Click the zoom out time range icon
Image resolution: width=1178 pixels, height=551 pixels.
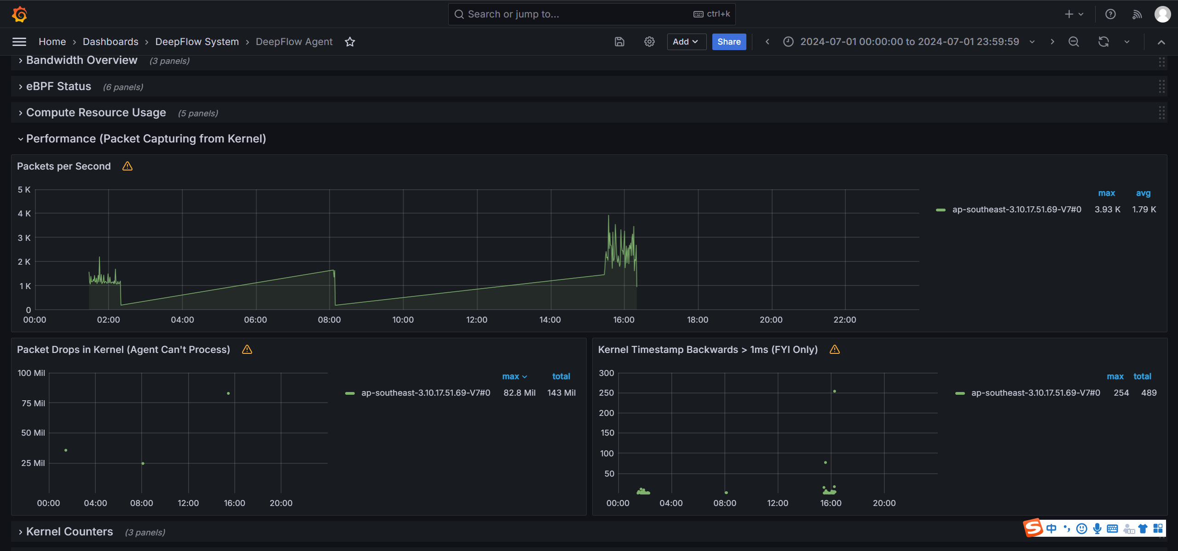(x=1074, y=42)
